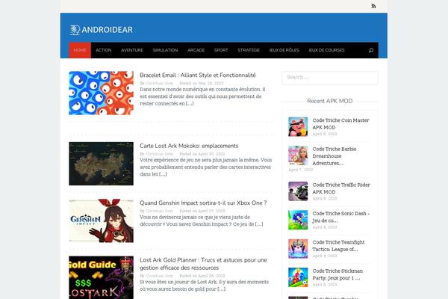Open the Lost Ark Gold Guide thumbnail
This screenshot has height=299, width=448.
tap(101, 277)
